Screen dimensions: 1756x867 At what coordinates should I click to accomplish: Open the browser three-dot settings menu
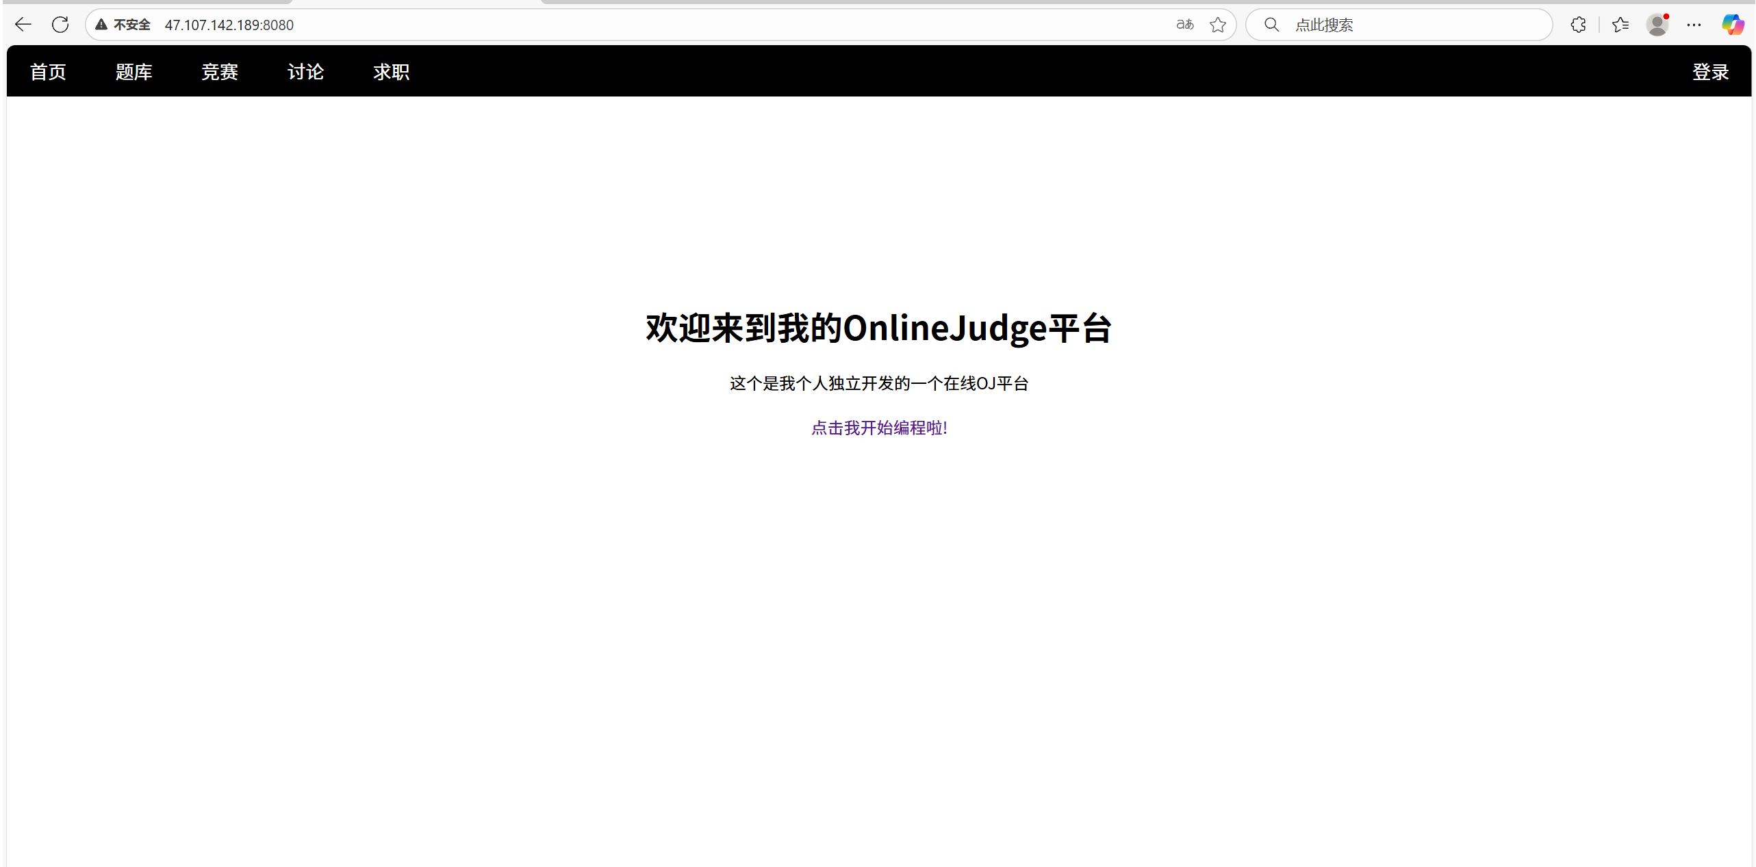point(1694,25)
